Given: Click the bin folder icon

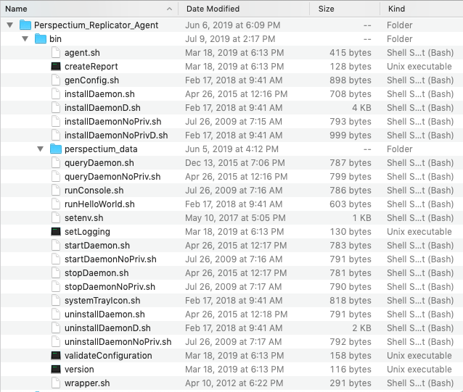Looking at the screenshot, I should coord(41,39).
